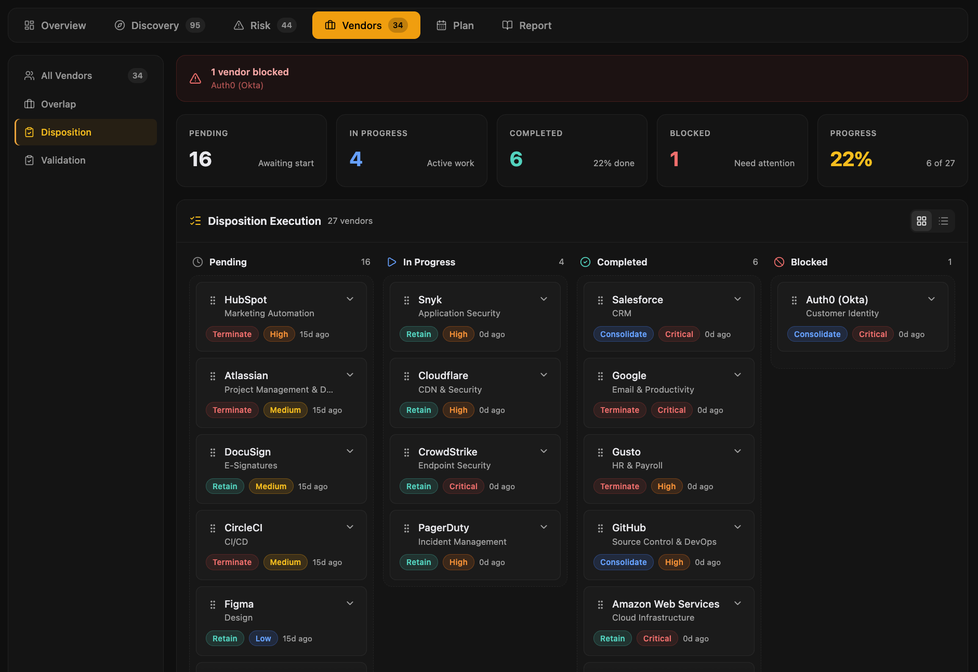
Task: Expand the Auth0 (Okta) card
Action: click(x=931, y=299)
